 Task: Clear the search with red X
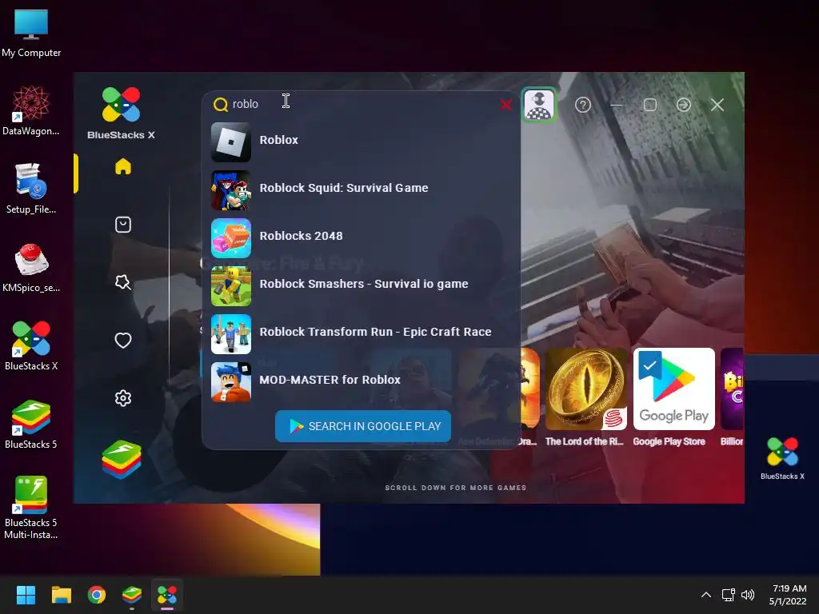505,105
